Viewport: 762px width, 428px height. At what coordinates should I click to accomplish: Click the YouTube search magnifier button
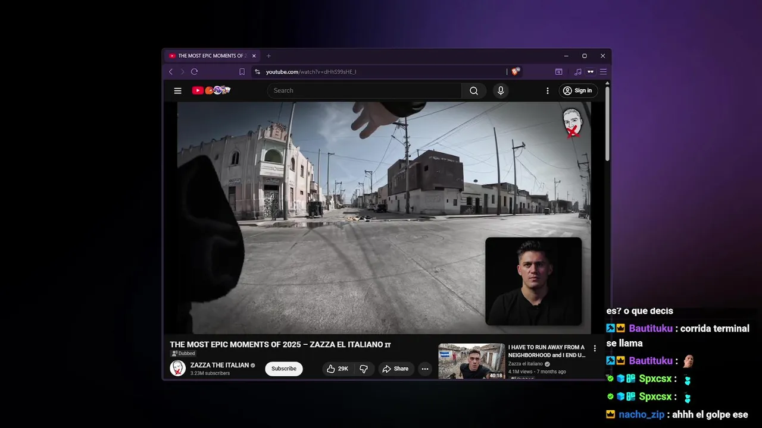pyautogui.click(x=474, y=90)
